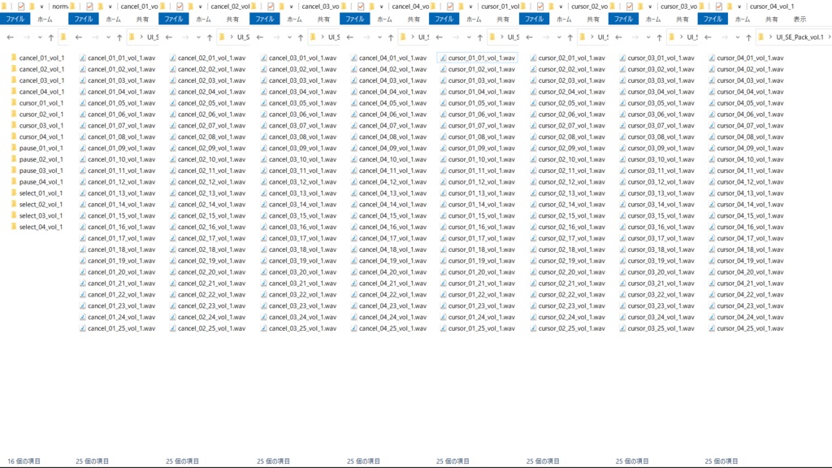Open Quick Access Toolbar dropdown in cursor_04_vol_1 window

(739, 6)
